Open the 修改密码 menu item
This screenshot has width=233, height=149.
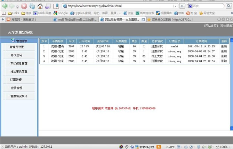pyautogui.click(x=17, y=55)
